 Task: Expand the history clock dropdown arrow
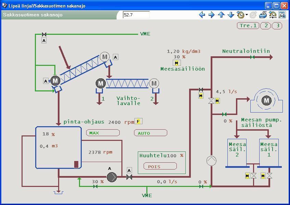247,15
